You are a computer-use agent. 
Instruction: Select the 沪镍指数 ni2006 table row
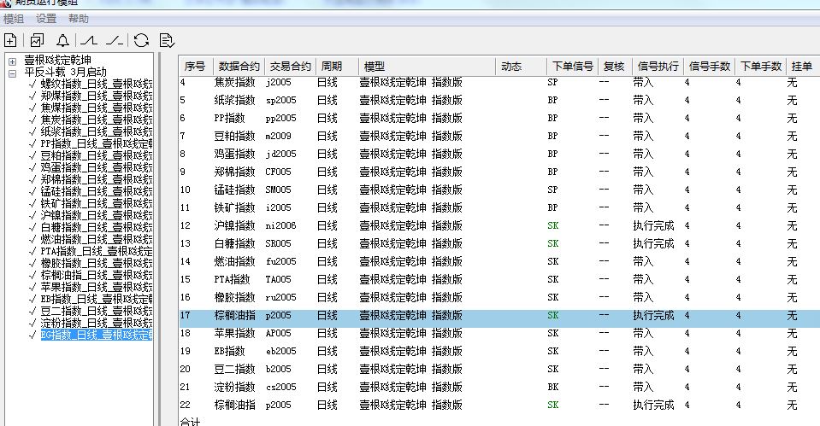point(428,225)
